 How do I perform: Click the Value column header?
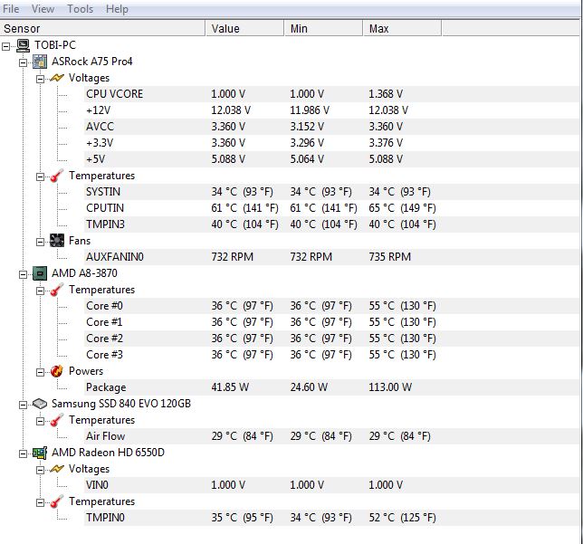tap(244, 28)
